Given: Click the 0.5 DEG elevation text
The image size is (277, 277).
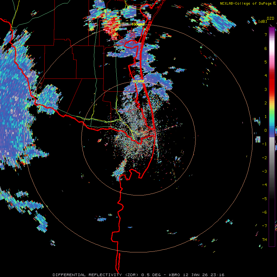Looking at the screenshot, I should tap(151, 275).
